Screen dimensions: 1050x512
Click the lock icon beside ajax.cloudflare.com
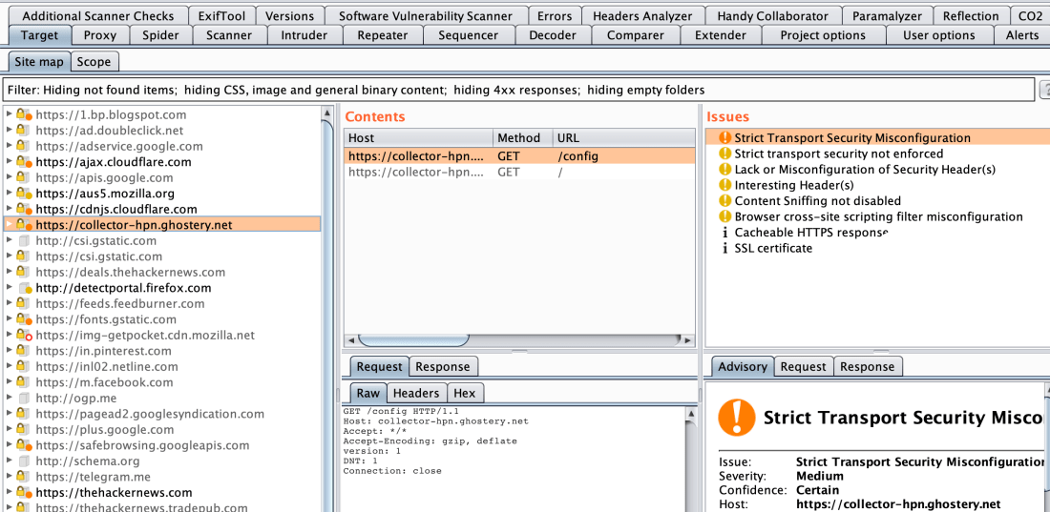coord(23,162)
